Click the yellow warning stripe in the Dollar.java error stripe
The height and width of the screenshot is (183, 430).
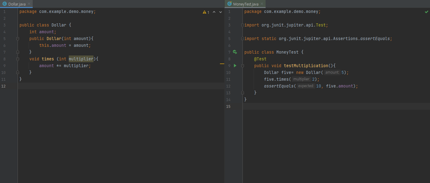(x=222, y=63)
